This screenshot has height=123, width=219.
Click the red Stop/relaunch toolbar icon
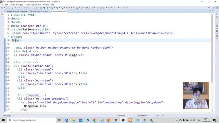click(x=67, y=8)
